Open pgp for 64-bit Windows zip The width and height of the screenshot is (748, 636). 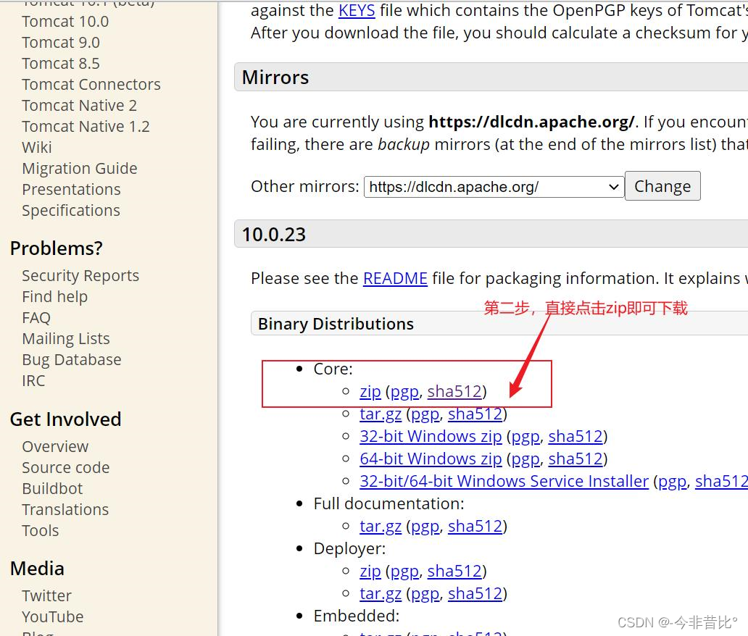[525, 460]
